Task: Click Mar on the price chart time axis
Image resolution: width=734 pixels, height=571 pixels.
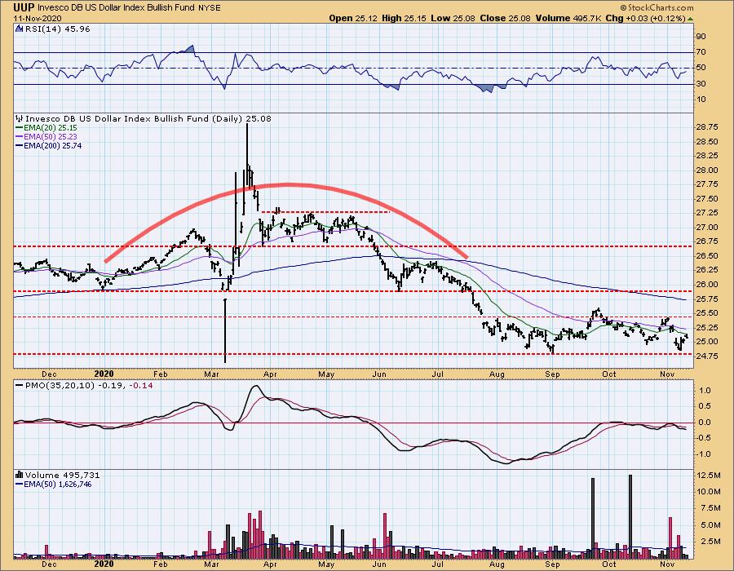Action: [x=212, y=374]
